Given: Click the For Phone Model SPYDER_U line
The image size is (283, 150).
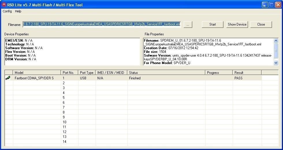Looking at the screenshot, I should pos(167,63).
